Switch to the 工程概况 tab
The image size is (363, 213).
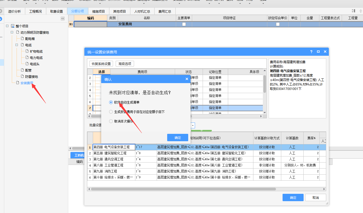tap(35, 11)
